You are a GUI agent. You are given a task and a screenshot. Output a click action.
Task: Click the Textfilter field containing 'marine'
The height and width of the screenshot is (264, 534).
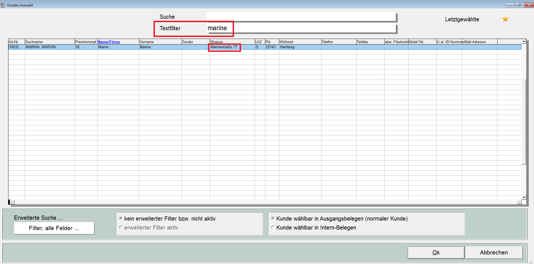click(x=301, y=28)
